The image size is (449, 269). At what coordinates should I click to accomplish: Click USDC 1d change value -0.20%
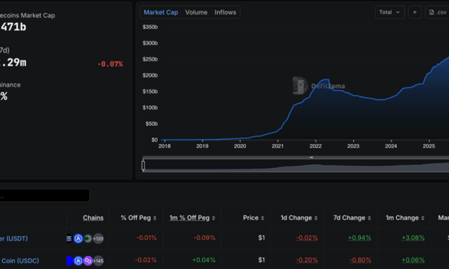306,260
